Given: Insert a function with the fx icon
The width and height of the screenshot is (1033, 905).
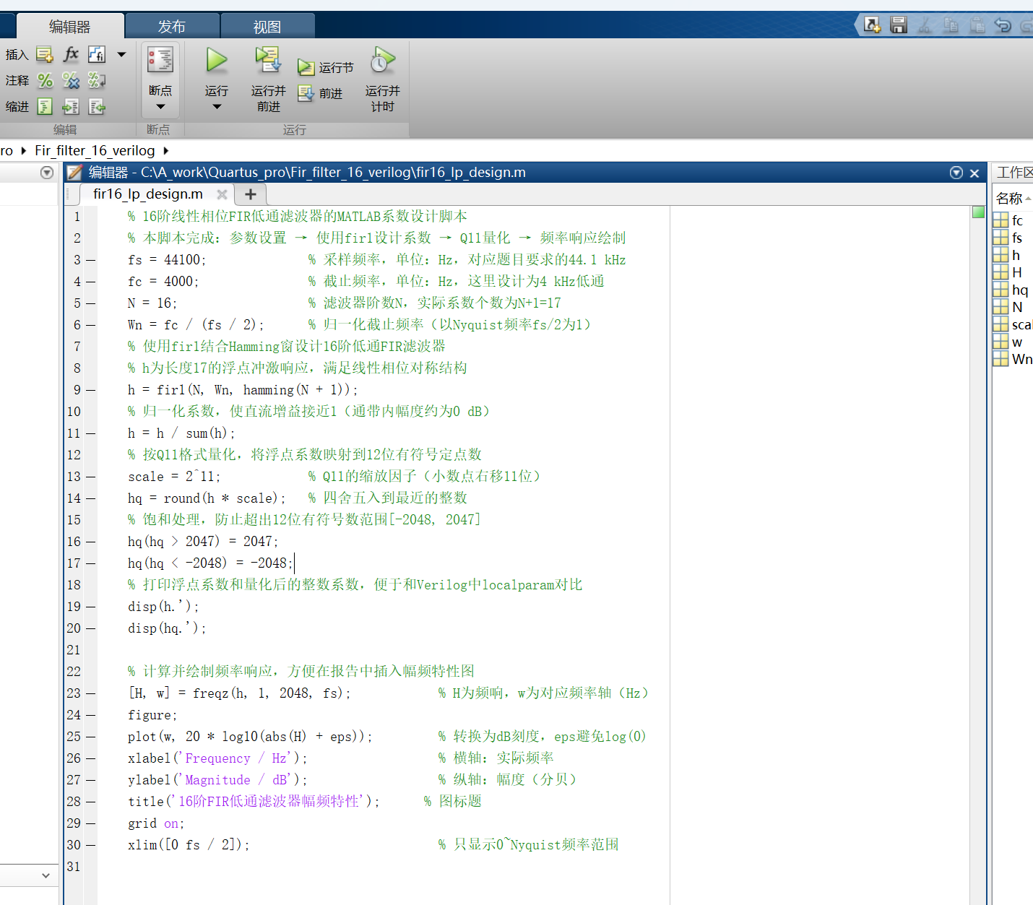Looking at the screenshot, I should click(x=71, y=54).
